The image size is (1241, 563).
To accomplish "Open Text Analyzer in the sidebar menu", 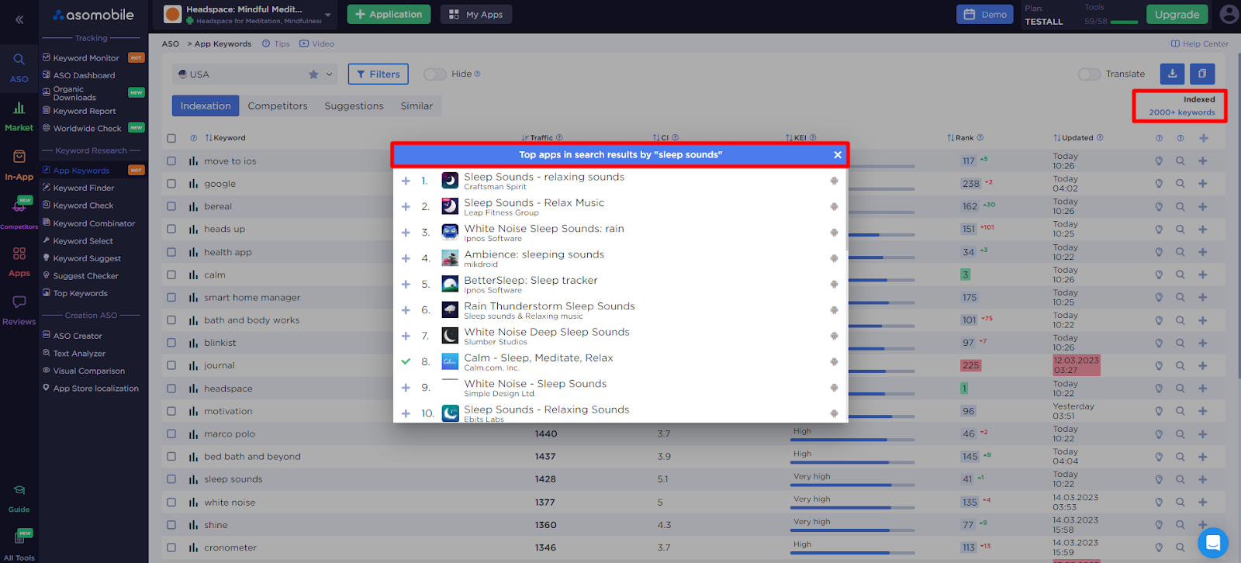I will click(79, 353).
